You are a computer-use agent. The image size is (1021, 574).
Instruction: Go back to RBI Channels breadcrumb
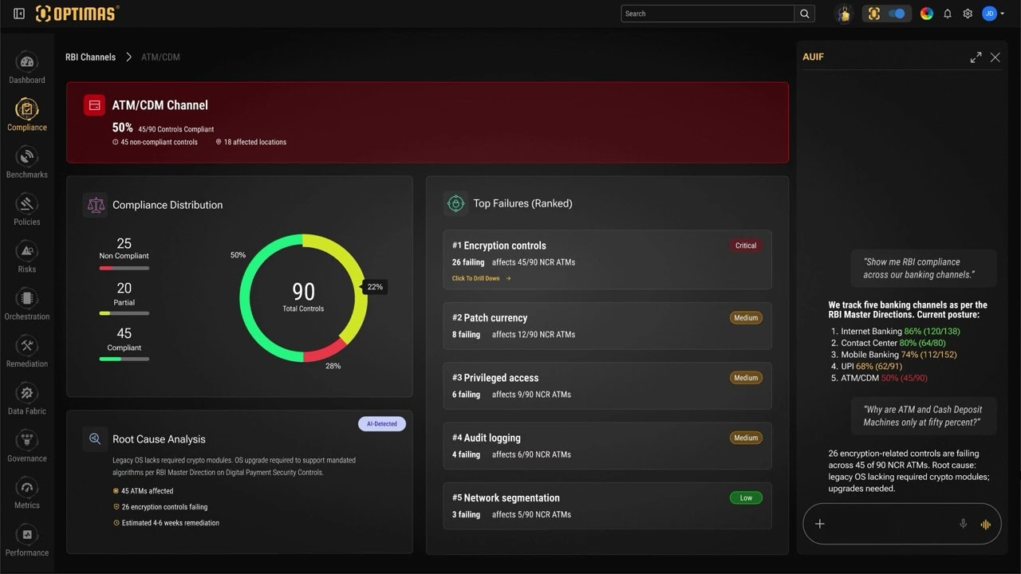(x=90, y=57)
